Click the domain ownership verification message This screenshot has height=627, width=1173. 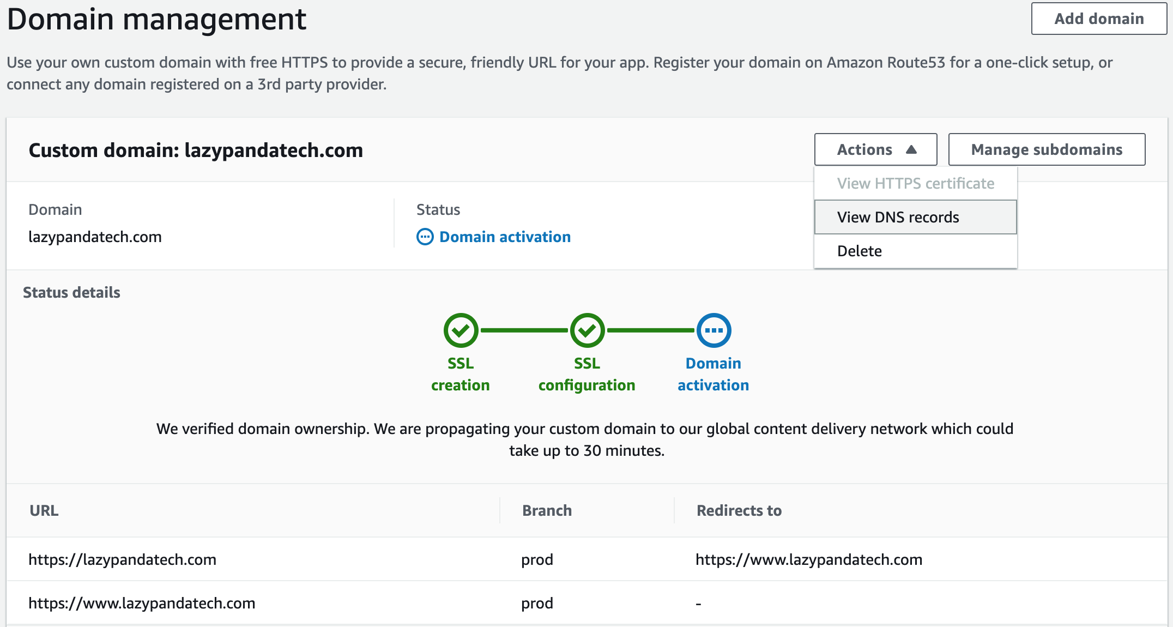tap(585, 439)
